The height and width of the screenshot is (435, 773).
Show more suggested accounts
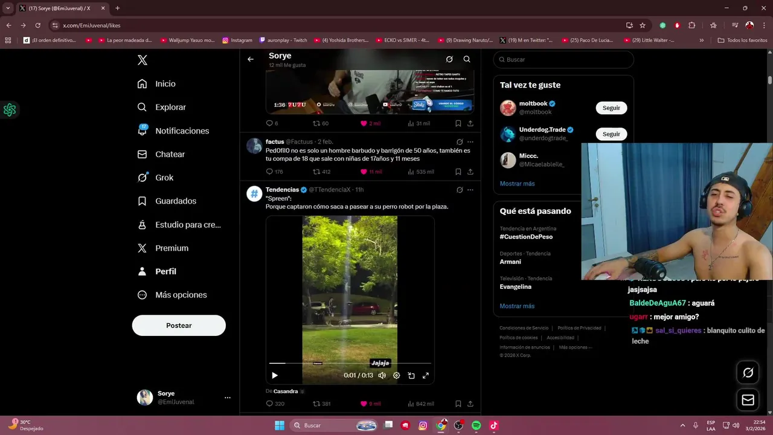tap(517, 184)
